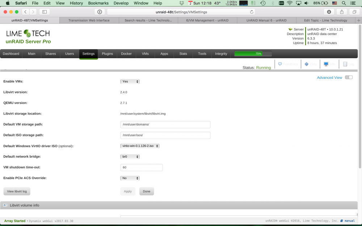The height and width of the screenshot is (226, 362).
Task: Open the History menu
Action: (x=76, y=3)
